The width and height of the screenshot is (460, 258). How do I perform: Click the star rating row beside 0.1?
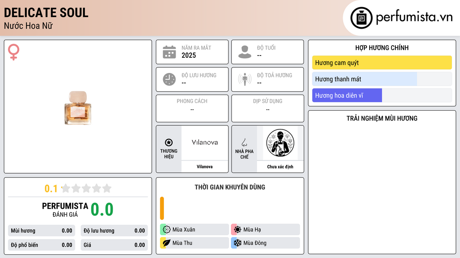(x=86, y=188)
